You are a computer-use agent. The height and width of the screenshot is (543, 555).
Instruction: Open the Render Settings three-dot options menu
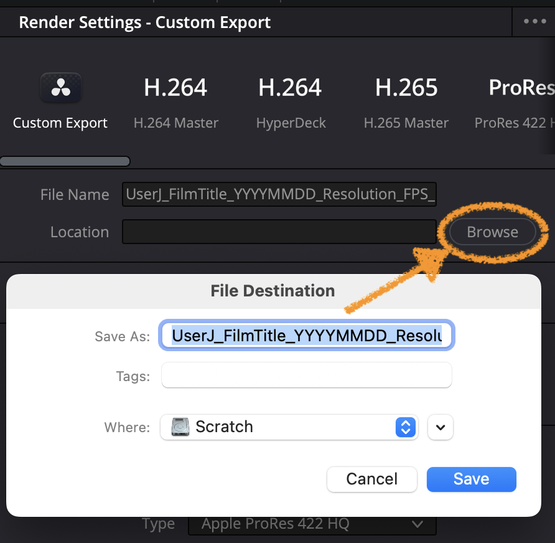click(534, 21)
